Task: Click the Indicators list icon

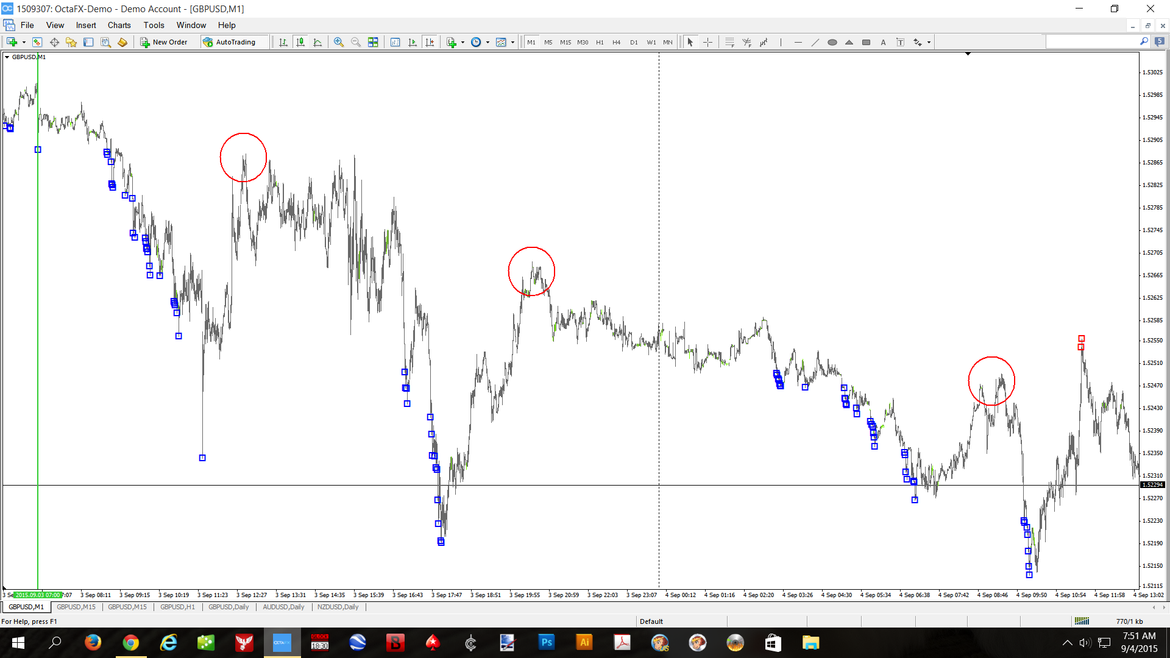Action: pos(452,42)
